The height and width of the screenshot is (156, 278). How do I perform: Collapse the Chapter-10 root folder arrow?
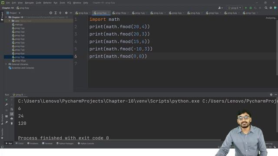pyautogui.click(x=6, y=17)
